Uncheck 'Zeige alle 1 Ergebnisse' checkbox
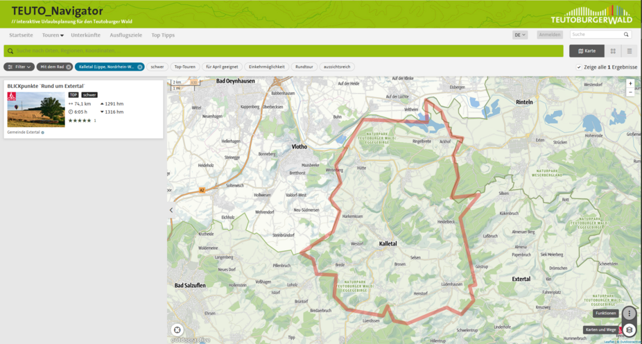642x344 pixels. 579,67
